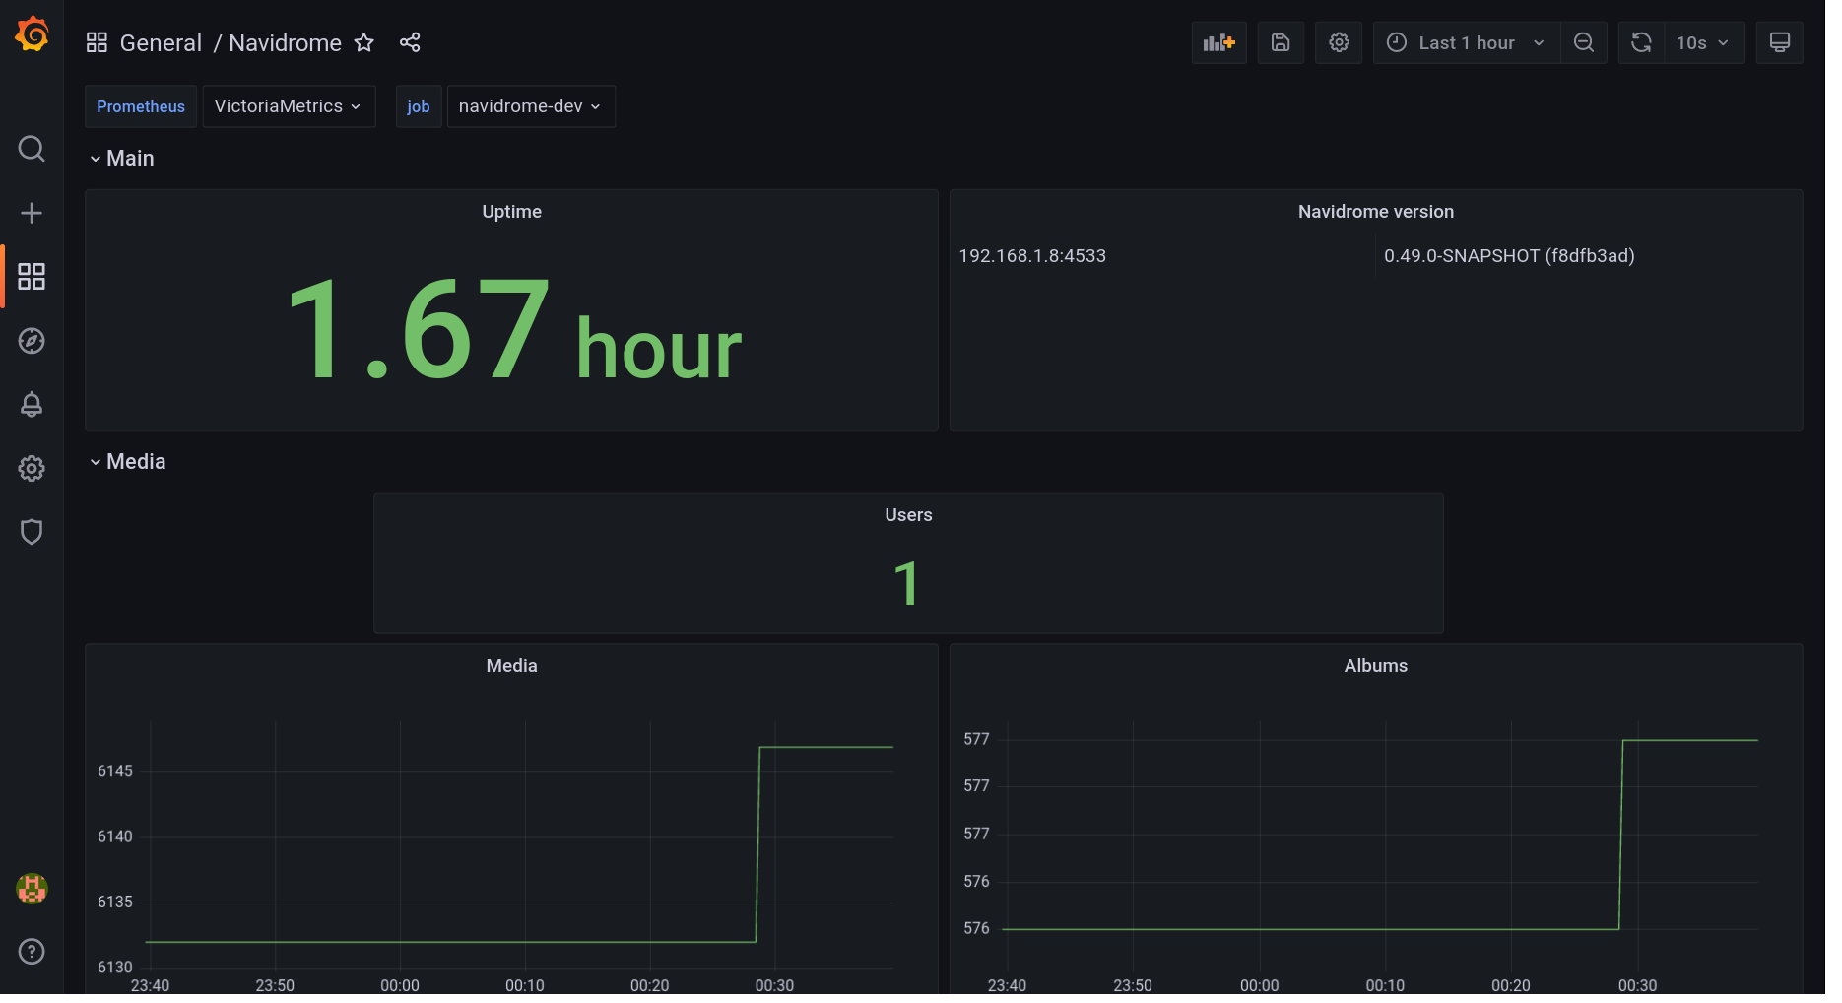Save the dashboard
The image size is (1842, 1003).
[x=1281, y=42]
